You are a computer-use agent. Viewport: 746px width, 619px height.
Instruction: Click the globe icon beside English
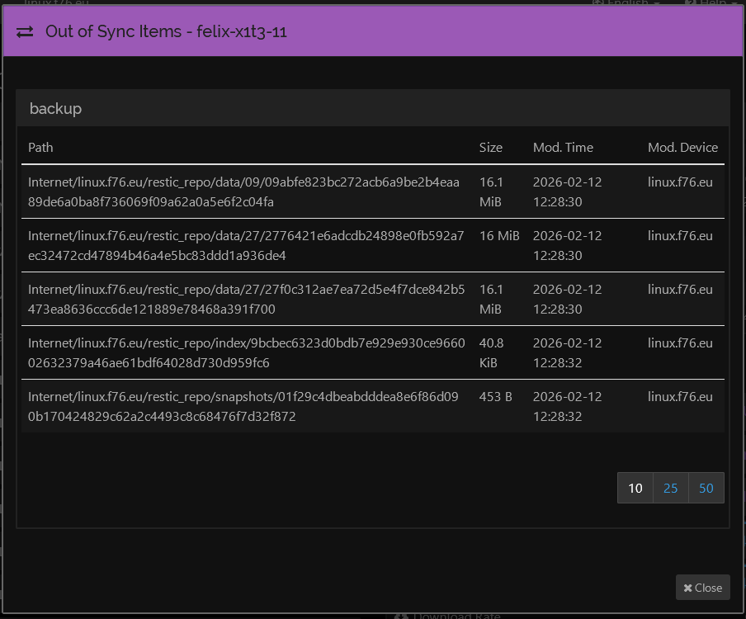[597, 3]
